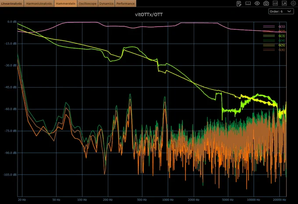Toggle the G(3) legend entry
This screenshot has width=298, height=204.
click(274, 36)
